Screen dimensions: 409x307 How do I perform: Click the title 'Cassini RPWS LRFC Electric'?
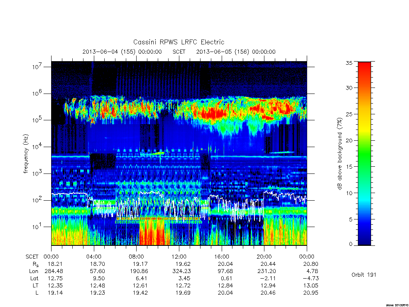179,42
